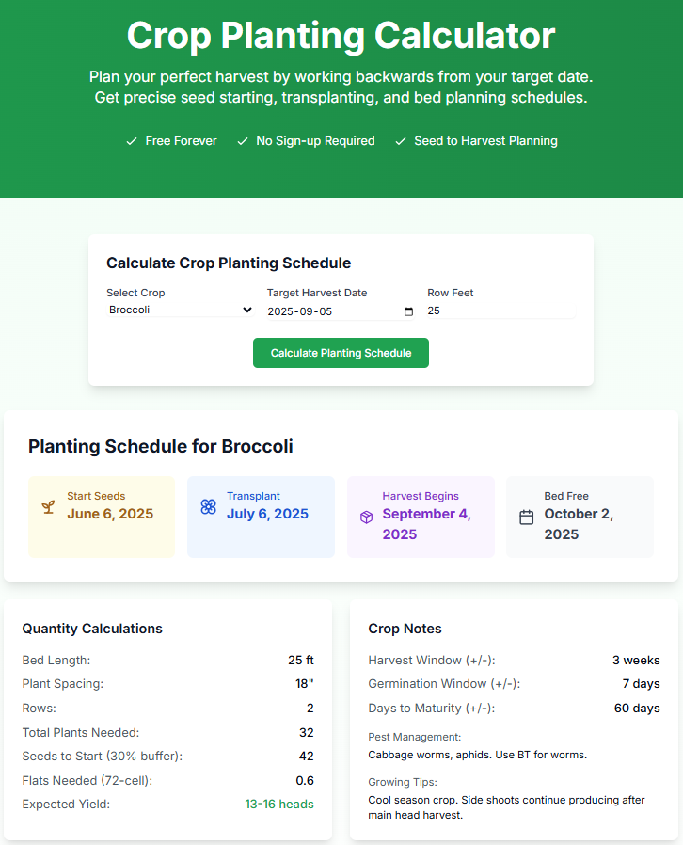The image size is (683, 845).
Task: Select the Bed Free October 2 card
Action: coord(580,517)
